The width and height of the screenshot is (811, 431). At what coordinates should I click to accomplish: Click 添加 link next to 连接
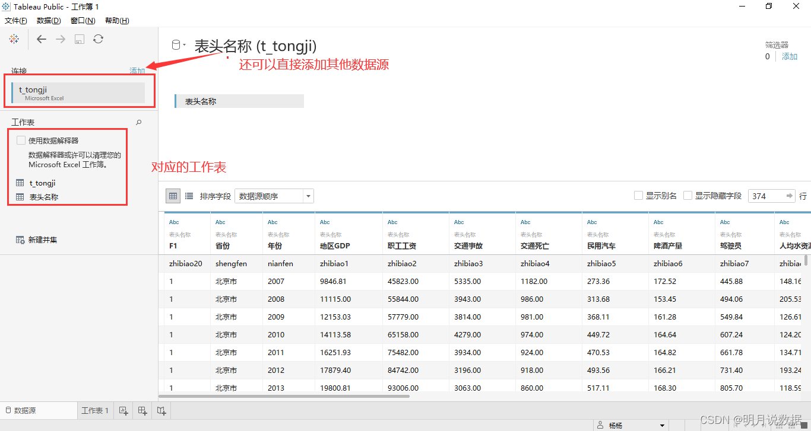[x=137, y=71]
